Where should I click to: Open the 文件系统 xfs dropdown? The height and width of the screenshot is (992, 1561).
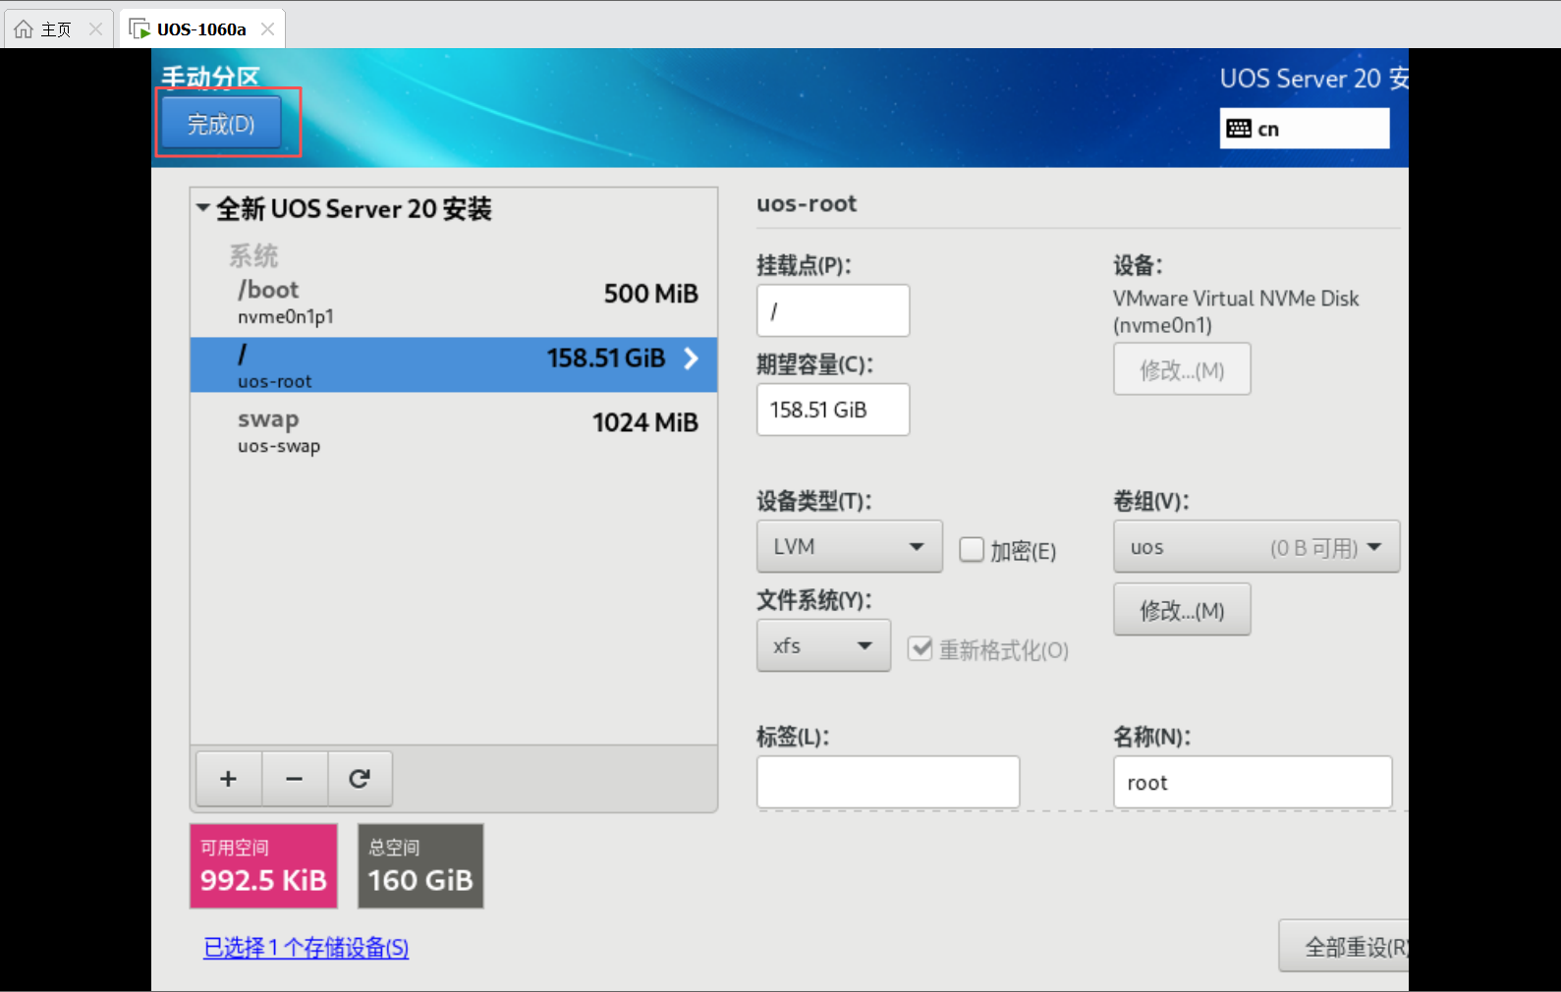tap(823, 645)
